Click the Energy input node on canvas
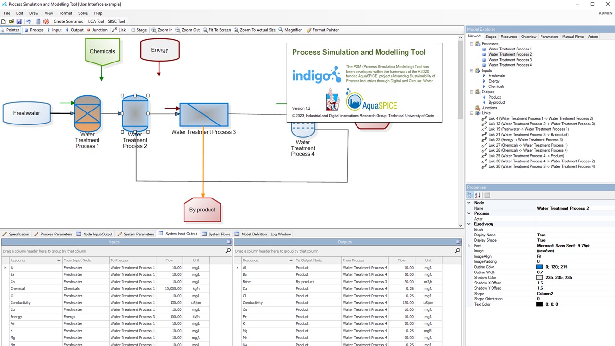Viewport: 615px width, 346px height. click(x=160, y=49)
